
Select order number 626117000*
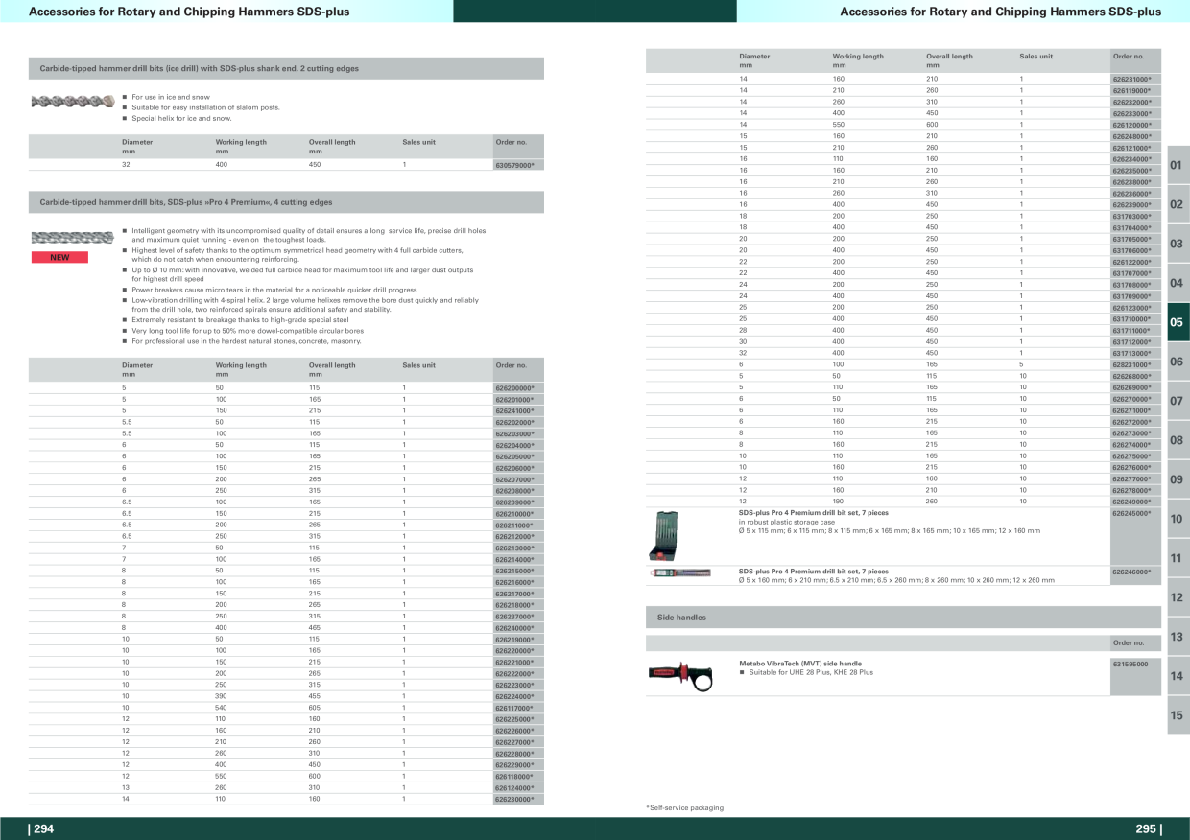[x=513, y=708]
